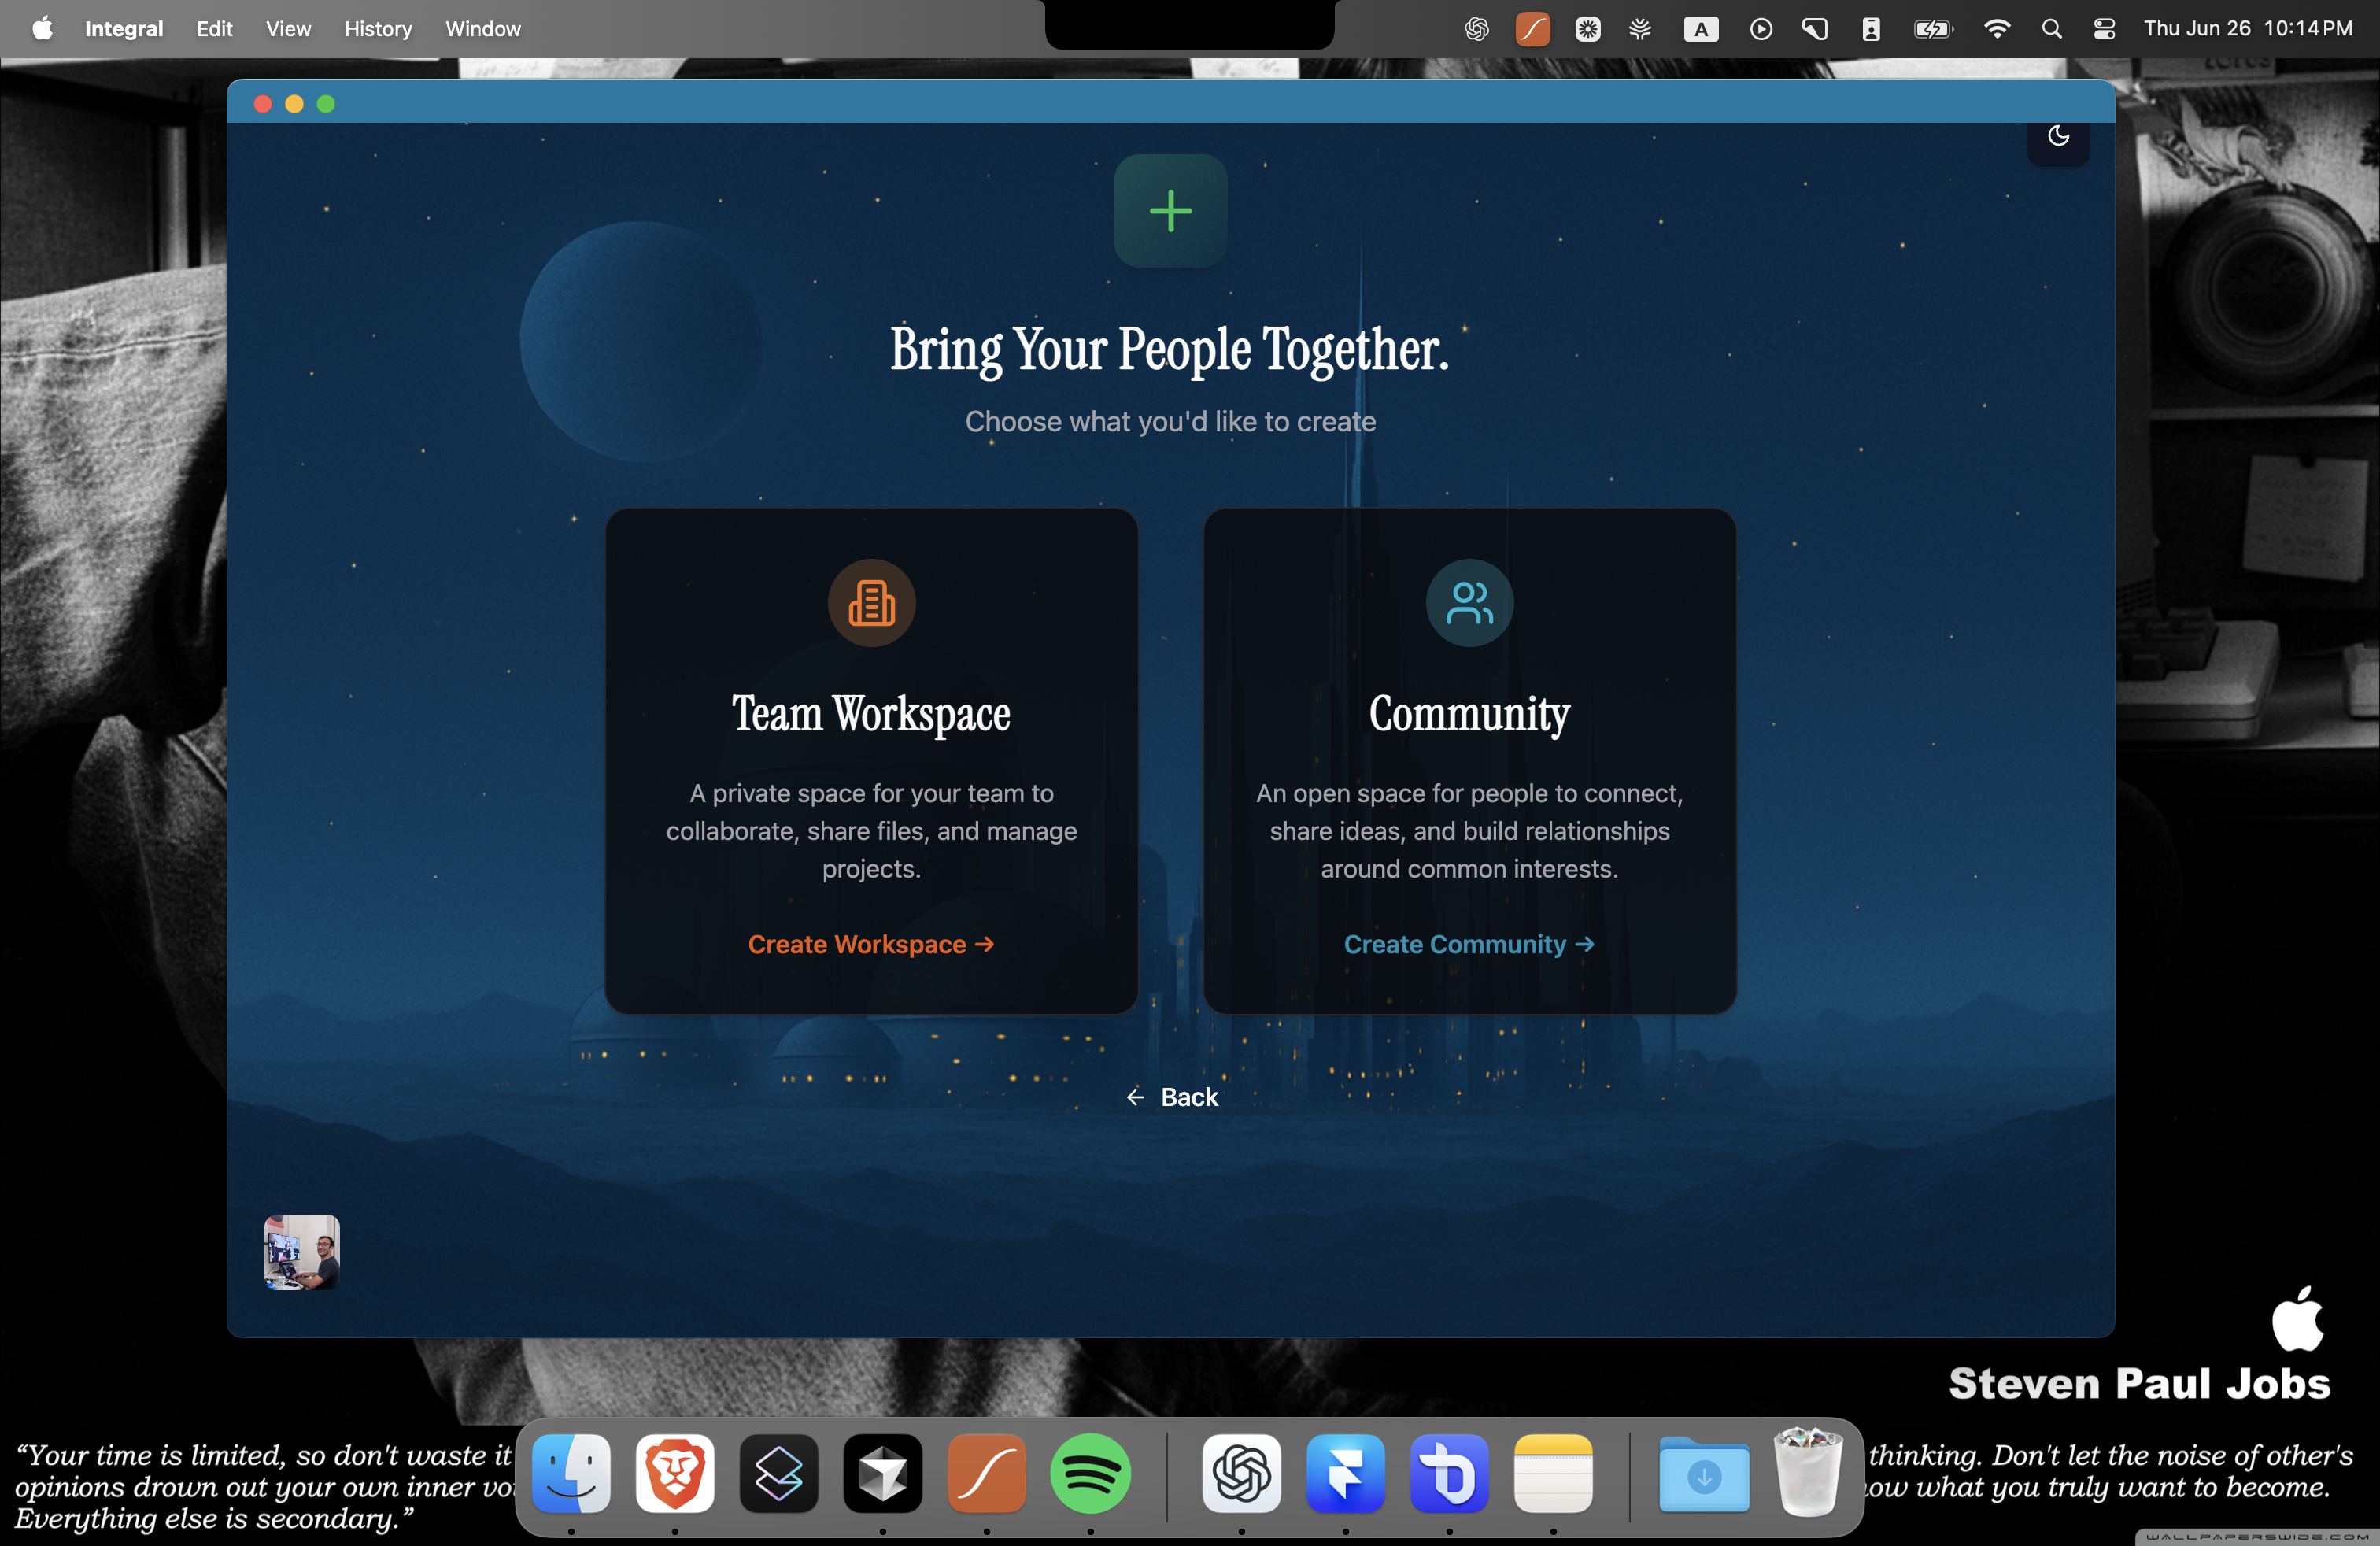Open the History menu
This screenshot has height=1546, width=2380.
(378, 28)
